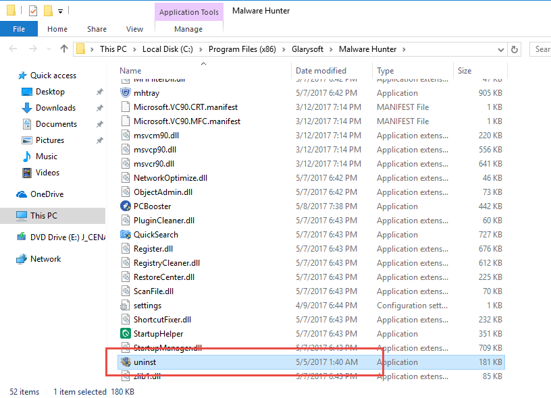Expand chevron after This PC in path
Viewport: 551px width, 398px height.
[134, 49]
